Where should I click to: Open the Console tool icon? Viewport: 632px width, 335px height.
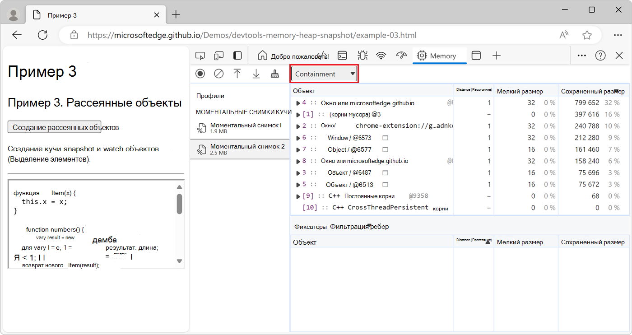(343, 56)
